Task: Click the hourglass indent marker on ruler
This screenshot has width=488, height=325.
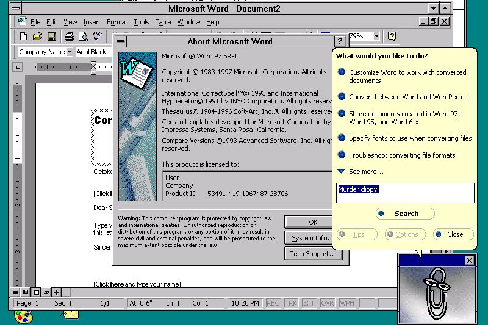Action: click(x=93, y=68)
